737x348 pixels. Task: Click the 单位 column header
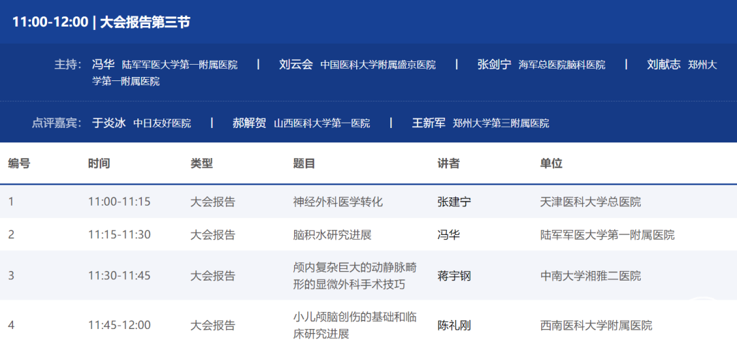[551, 163]
